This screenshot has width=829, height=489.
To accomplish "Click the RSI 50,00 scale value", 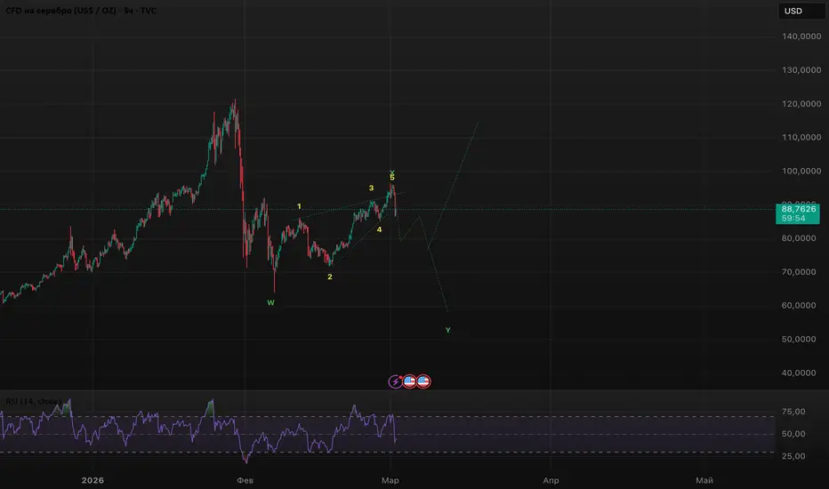I will coord(793,434).
